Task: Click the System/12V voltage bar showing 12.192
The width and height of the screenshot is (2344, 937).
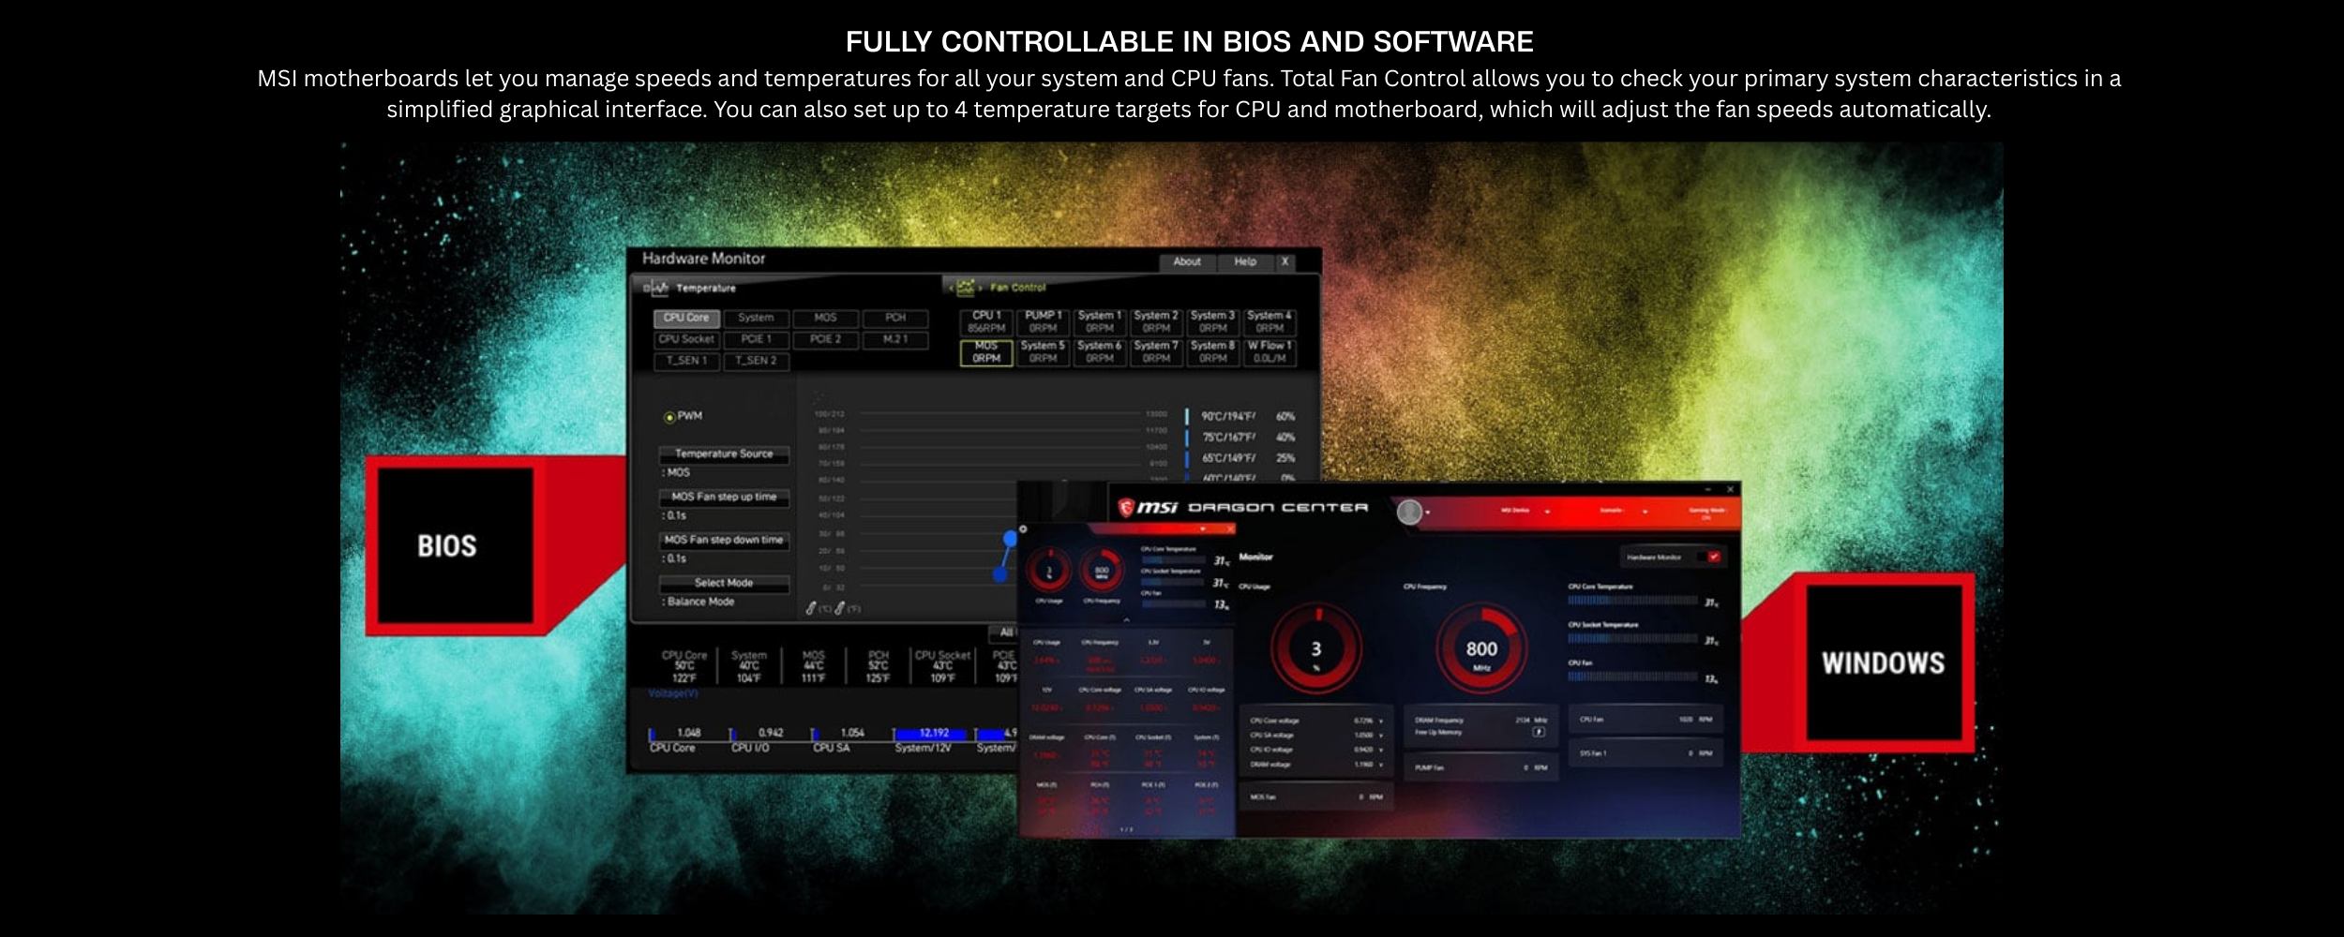Action: pyautogui.click(x=930, y=734)
